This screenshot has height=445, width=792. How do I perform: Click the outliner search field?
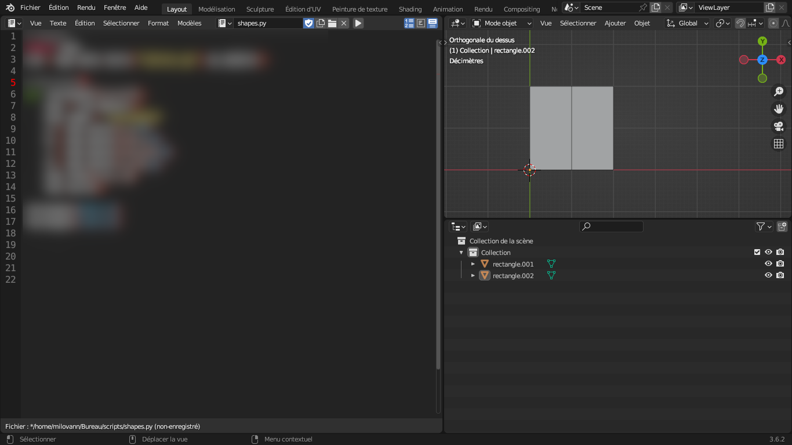[x=611, y=227]
